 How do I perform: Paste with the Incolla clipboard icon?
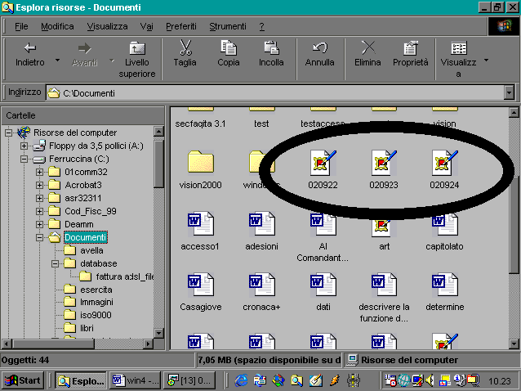(x=271, y=54)
